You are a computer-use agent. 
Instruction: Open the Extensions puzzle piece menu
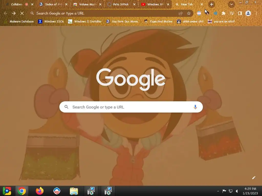click(x=223, y=13)
